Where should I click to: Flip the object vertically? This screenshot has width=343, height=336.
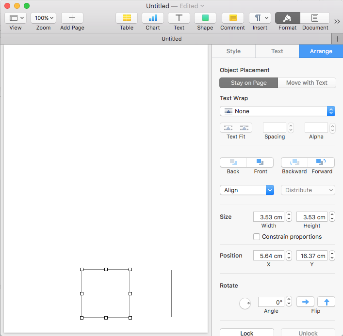(x=327, y=302)
